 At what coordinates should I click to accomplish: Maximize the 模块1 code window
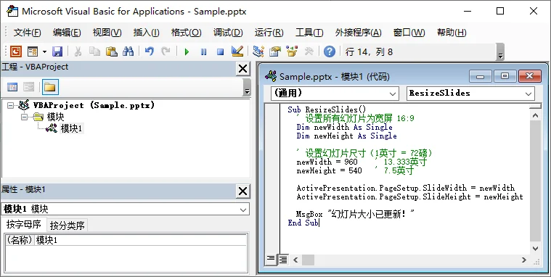click(x=505, y=76)
